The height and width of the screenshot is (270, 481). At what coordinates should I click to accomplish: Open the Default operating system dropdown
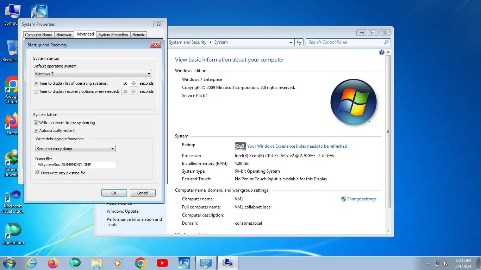point(93,74)
